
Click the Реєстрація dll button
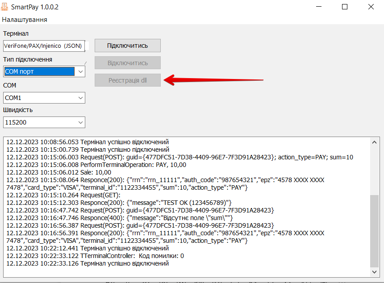[127, 80]
